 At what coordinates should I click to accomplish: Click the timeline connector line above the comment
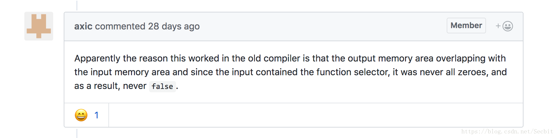[77, 5]
